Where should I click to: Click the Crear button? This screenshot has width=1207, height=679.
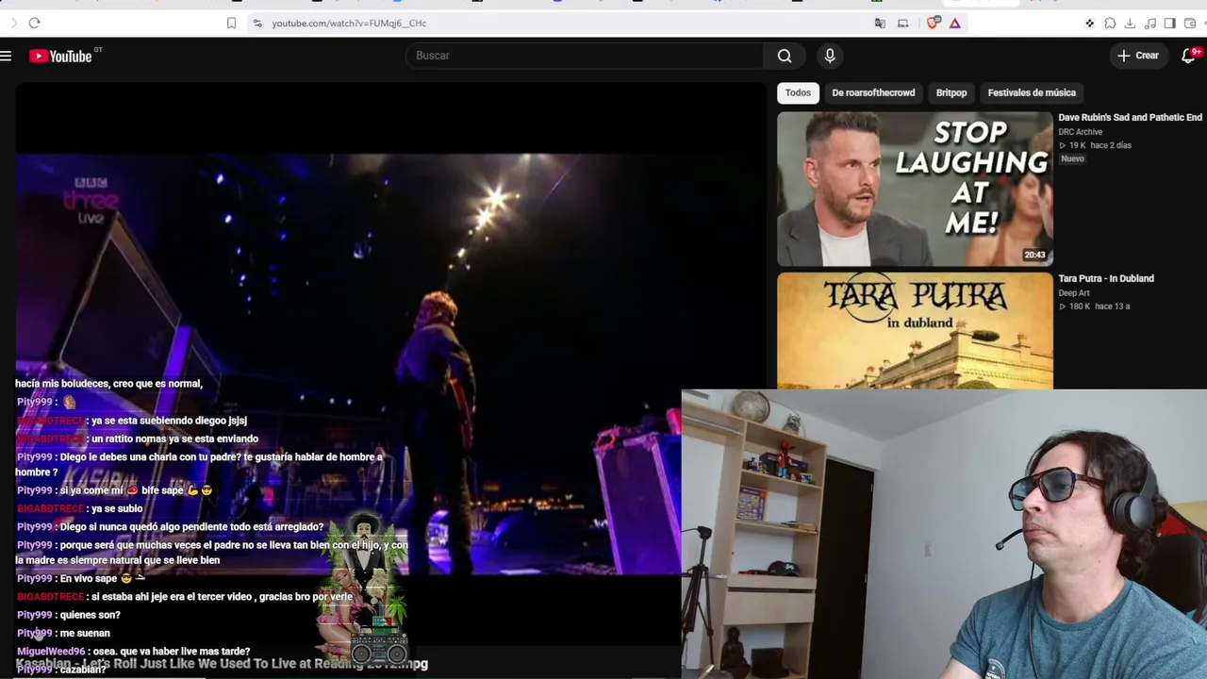tap(1138, 56)
